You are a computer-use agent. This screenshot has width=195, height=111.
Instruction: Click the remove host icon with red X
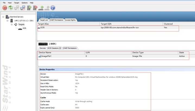tap(35, 8)
